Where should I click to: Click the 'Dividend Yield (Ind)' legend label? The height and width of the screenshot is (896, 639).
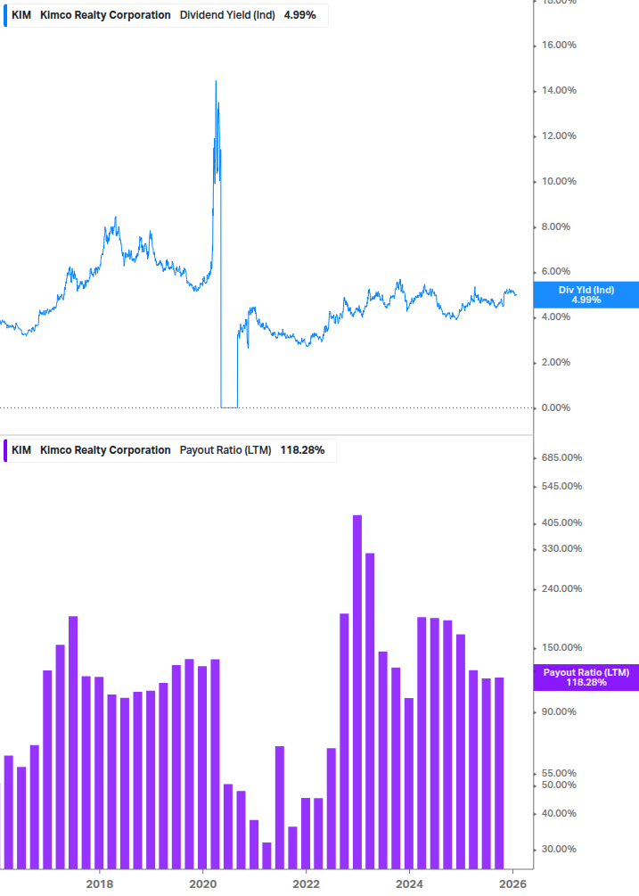click(226, 15)
